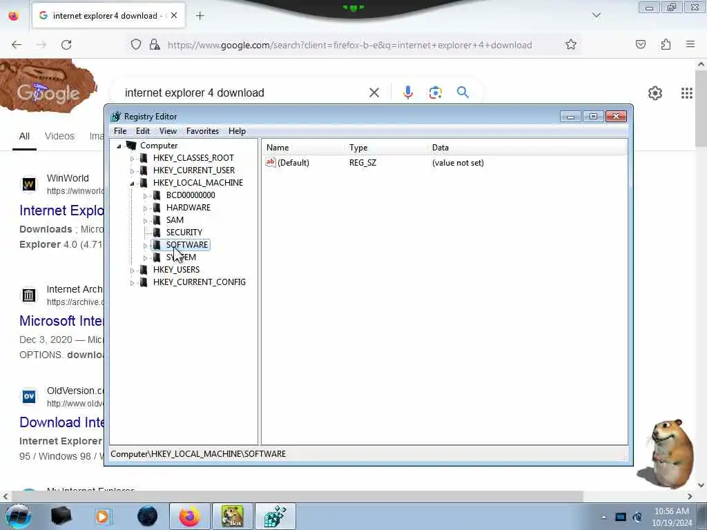Search by voice microphone icon
This screenshot has height=530, width=707.
click(407, 92)
